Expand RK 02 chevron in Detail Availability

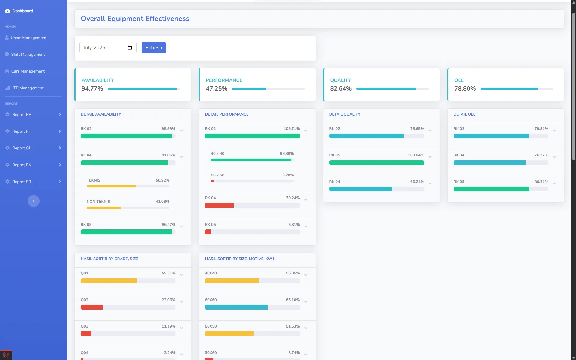(181, 130)
